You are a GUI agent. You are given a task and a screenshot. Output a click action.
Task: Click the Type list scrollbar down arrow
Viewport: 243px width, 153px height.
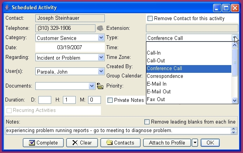(x=234, y=101)
